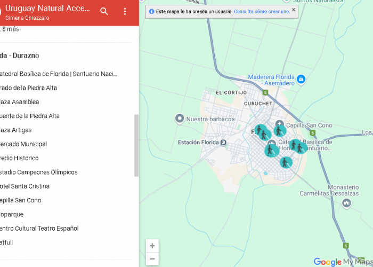Click the search magnifier icon in header

104,12
